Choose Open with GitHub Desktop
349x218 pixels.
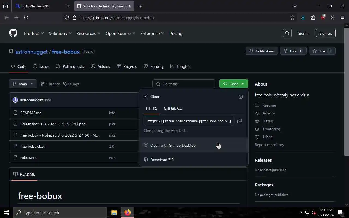click(194, 145)
